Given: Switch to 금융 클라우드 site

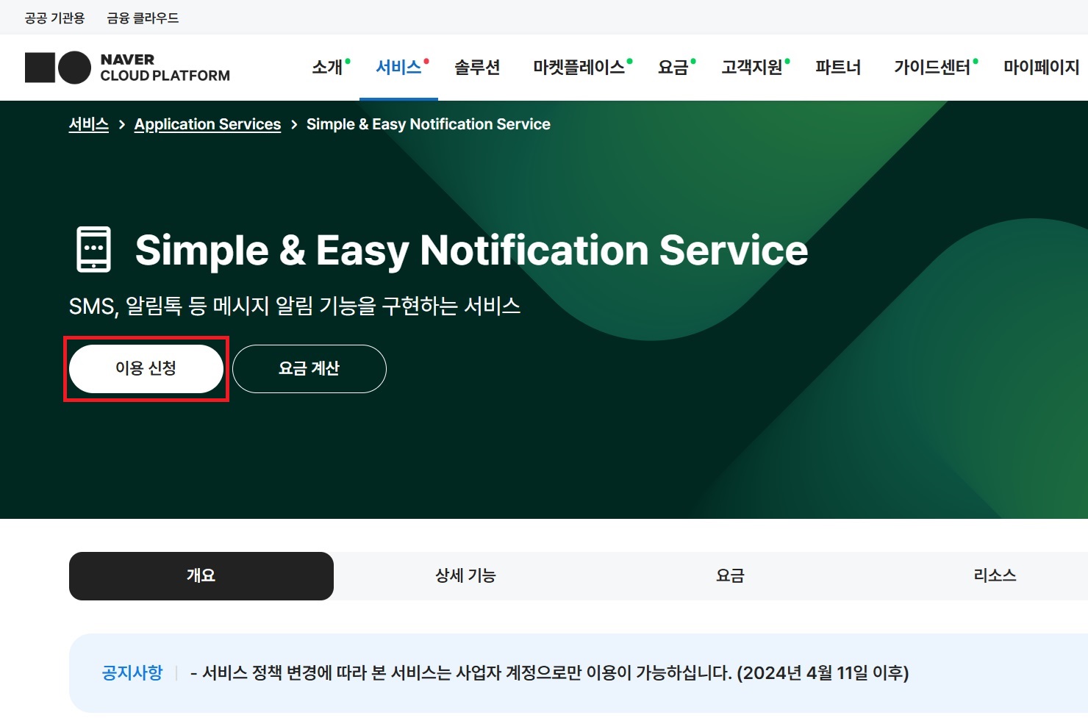Looking at the screenshot, I should (143, 18).
